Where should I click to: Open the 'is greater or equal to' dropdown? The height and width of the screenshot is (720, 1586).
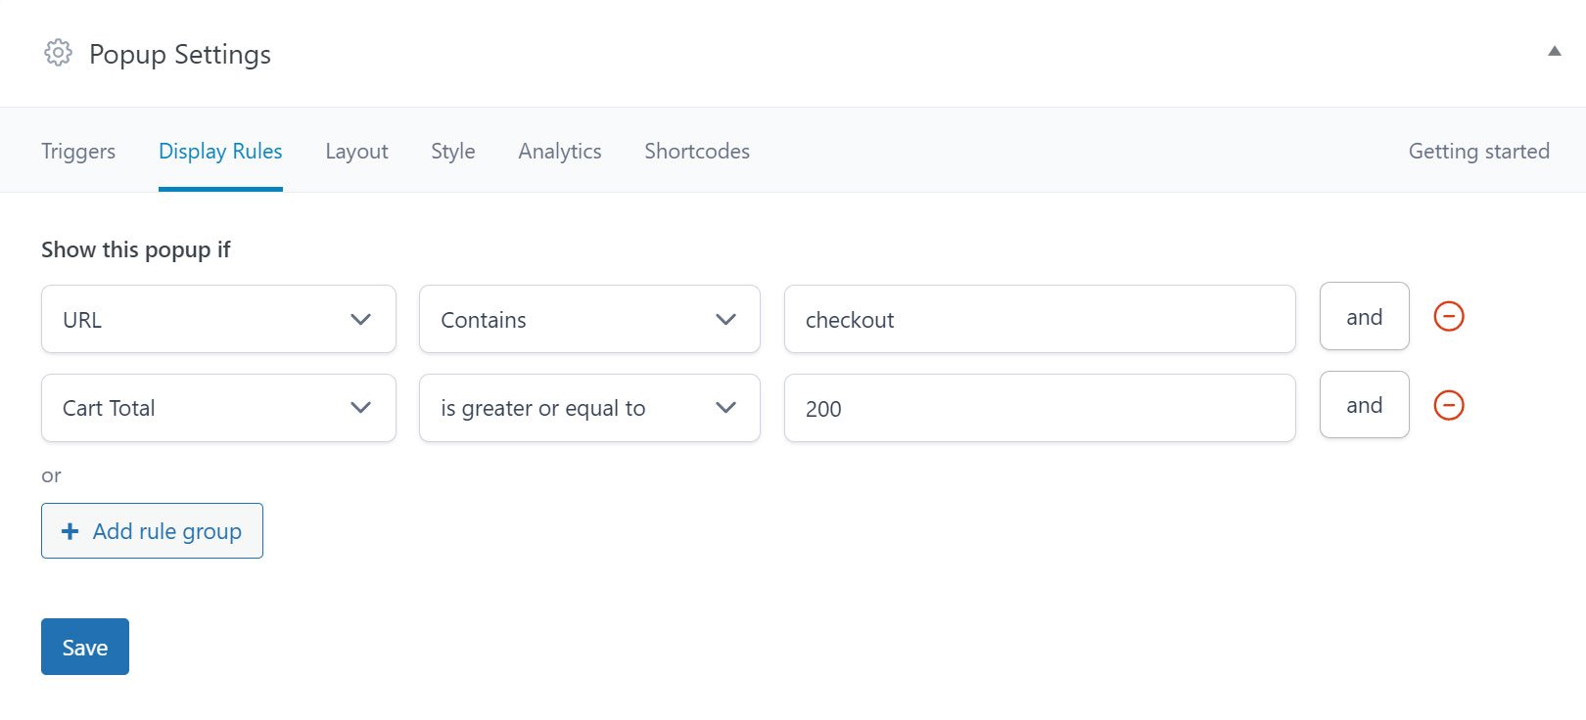coord(589,408)
